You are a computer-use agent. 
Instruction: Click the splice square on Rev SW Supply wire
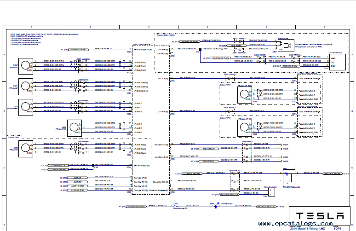93,165
